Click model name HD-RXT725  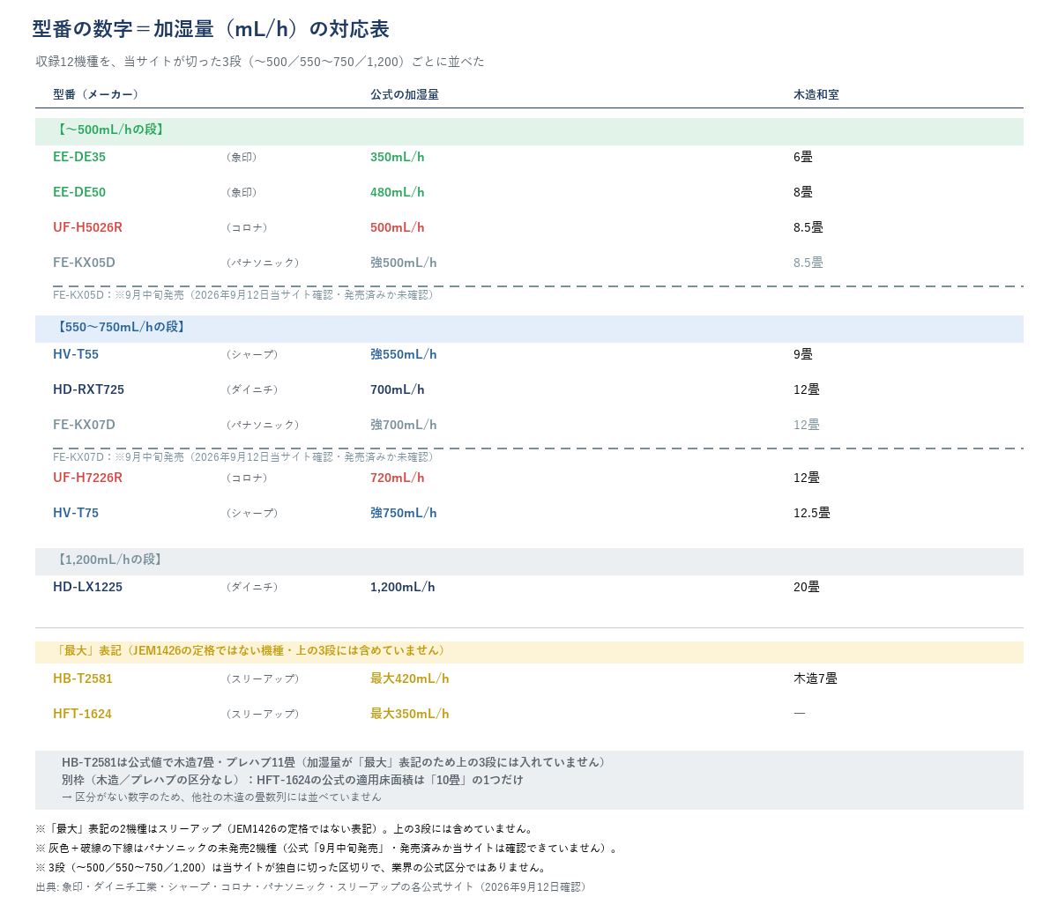pos(88,389)
